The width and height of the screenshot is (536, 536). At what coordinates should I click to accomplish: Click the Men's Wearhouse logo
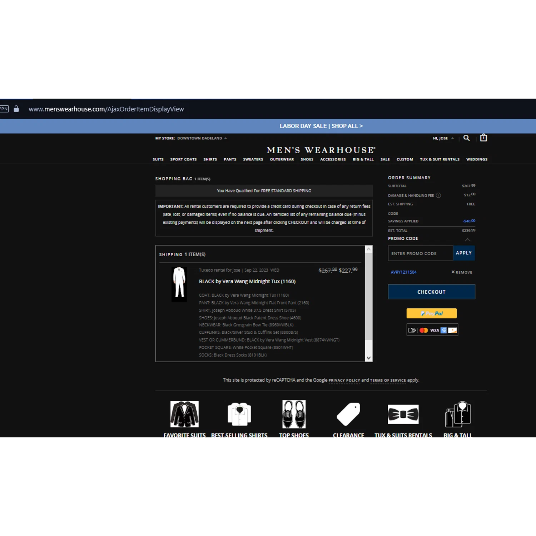pyautogui.click(x=321, y=150)
